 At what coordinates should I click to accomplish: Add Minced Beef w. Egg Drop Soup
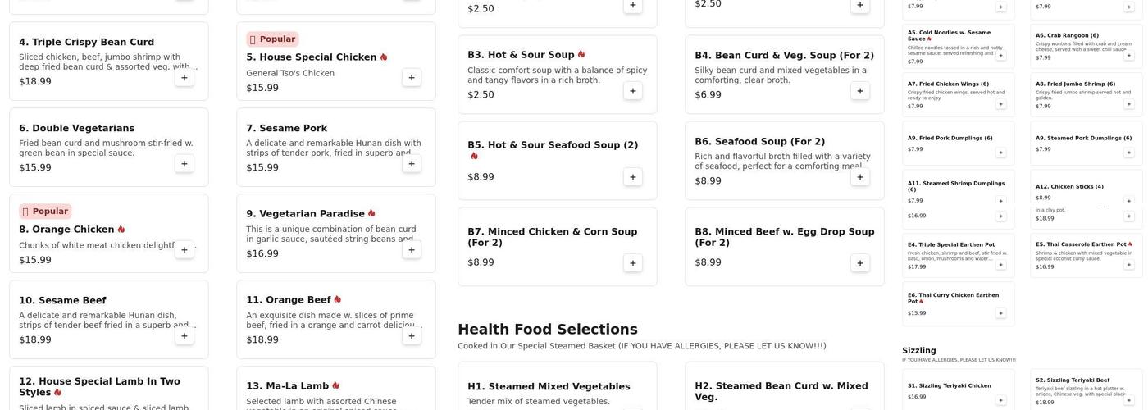[x=860, y=263]
